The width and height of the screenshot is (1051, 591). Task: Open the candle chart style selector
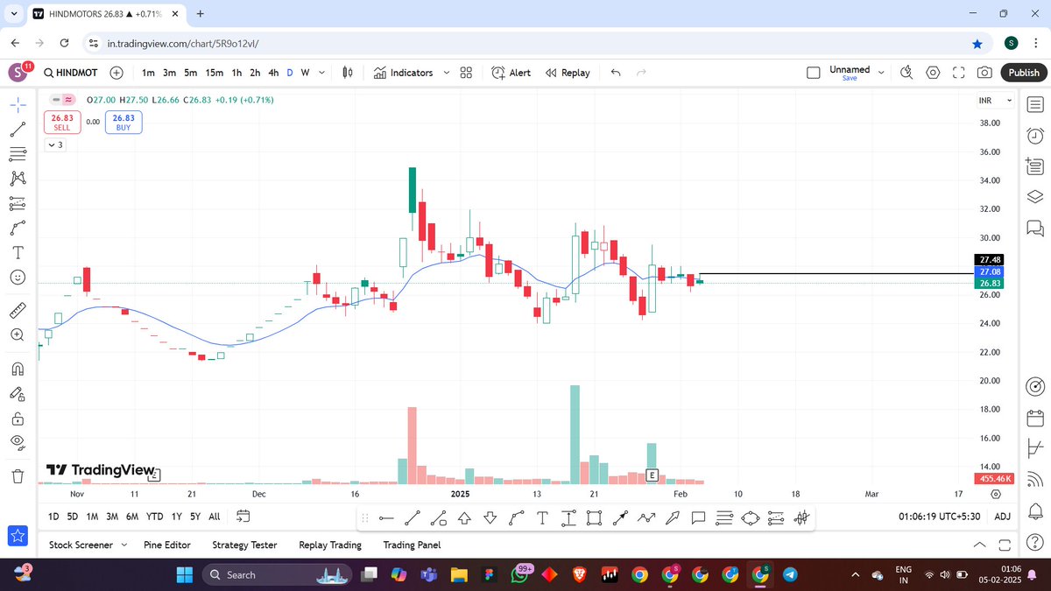348,73
